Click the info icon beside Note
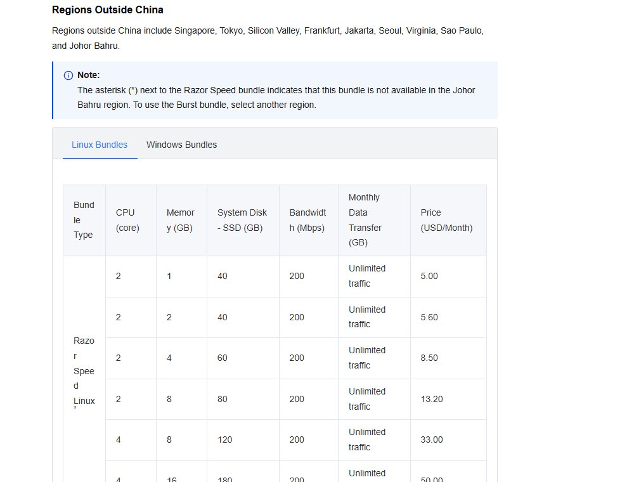The height and width of the screenshot is (482, 634). 68,75
